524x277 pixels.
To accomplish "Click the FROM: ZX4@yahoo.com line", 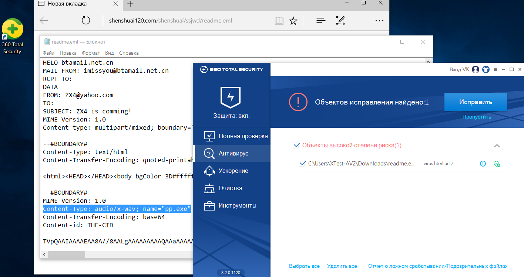I will pos(78,95).
